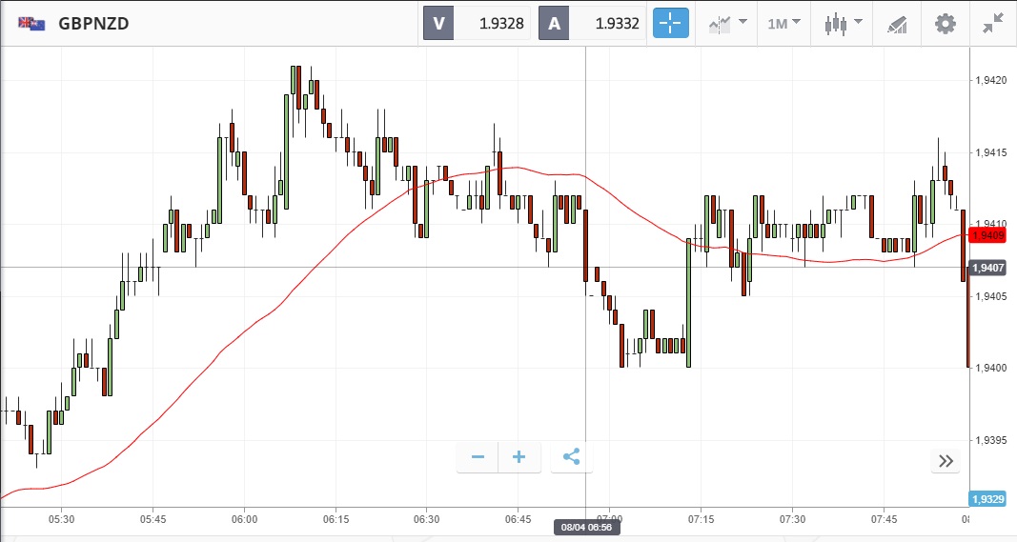The image size is (1017, 542).
Task: Click the GBPNZD flag icon
Action: [31, 24]
